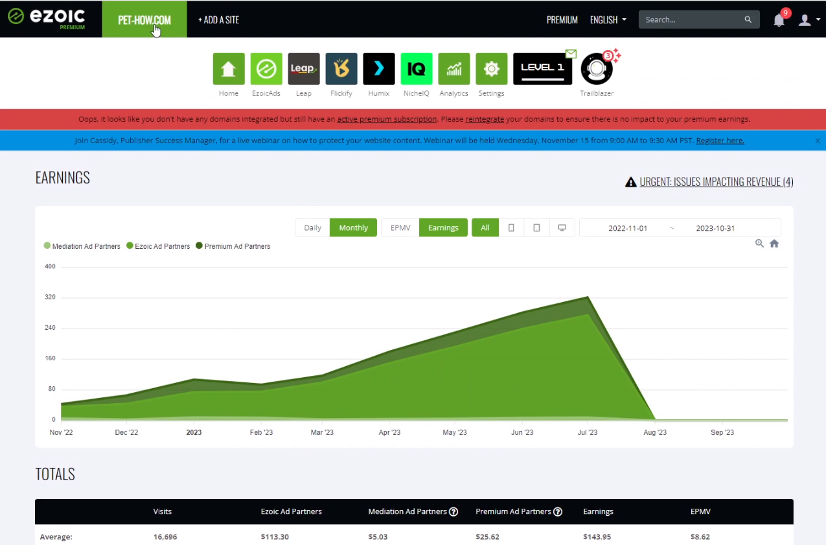The image size is (826, 545).
Task: Switch the chart to Monthly view
Action: 354,227
